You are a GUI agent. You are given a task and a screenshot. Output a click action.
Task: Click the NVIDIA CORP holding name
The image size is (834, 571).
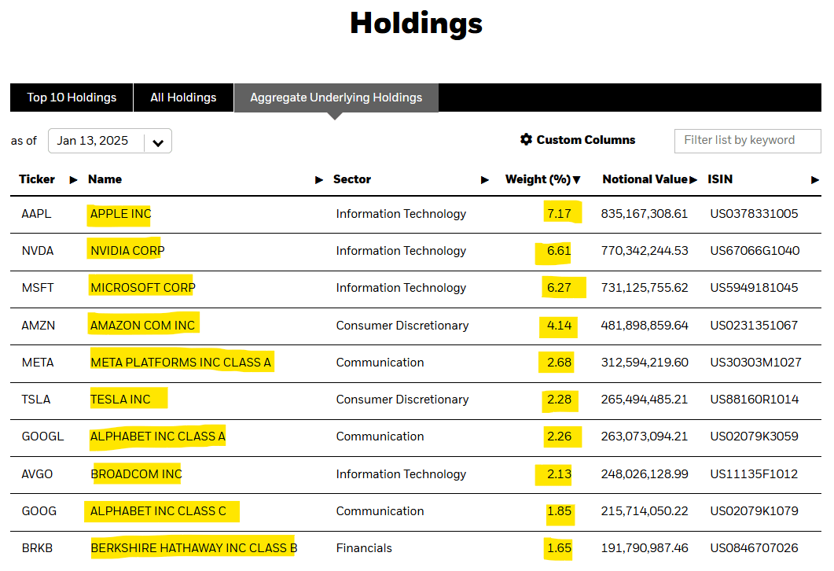pyautogui.click(x=127, y=251)
